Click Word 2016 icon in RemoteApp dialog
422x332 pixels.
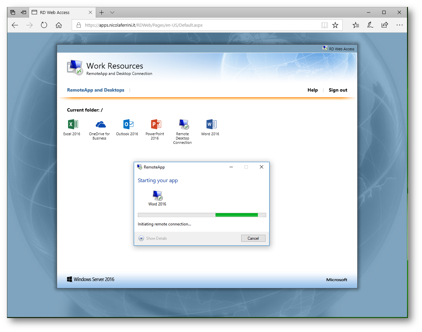(x=157, y=195)
